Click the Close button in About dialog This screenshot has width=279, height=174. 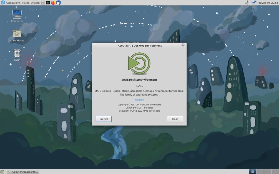click(175, 119)
